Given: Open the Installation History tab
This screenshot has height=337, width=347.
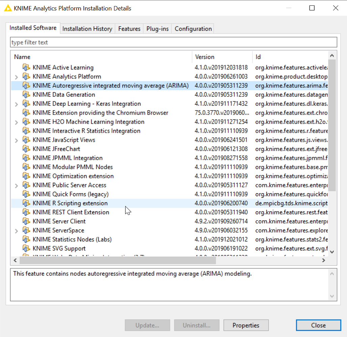Looking at the screenshot, I should tap(87, 29).
